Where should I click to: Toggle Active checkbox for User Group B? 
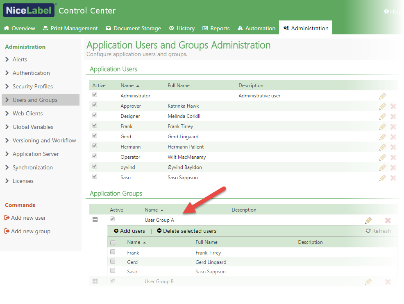tap(112, 280)
